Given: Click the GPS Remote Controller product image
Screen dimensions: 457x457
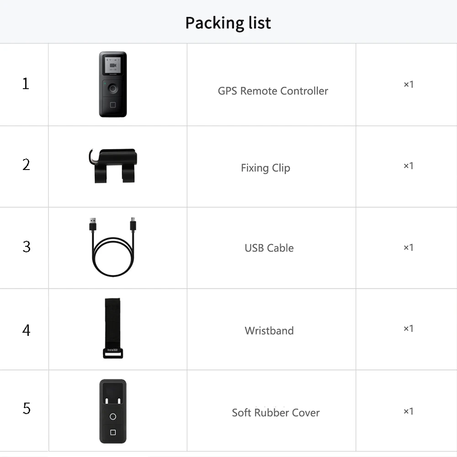Looking at the screenshot, I should pyautogui.click(x=113, y=85).
